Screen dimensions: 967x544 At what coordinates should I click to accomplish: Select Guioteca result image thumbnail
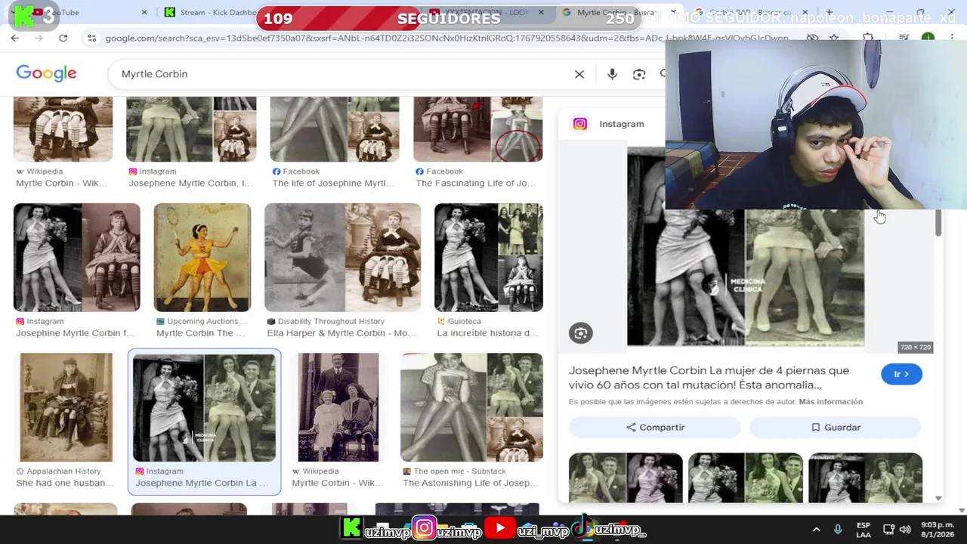489,257
